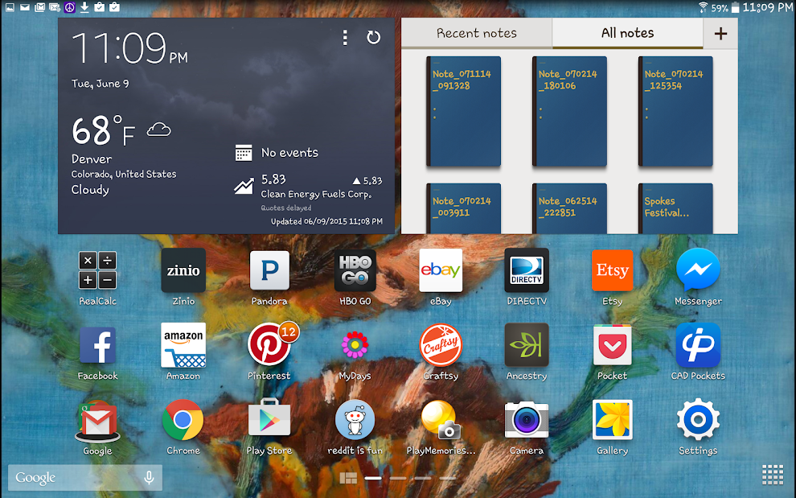Launch the MyDays app
The image size is (796, 498).
(355, 345)
